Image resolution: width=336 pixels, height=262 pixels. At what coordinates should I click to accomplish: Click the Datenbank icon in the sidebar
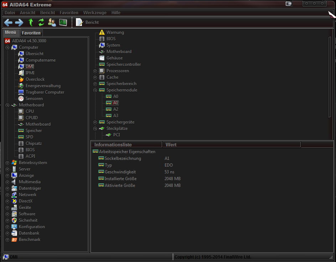click(14, 233)
